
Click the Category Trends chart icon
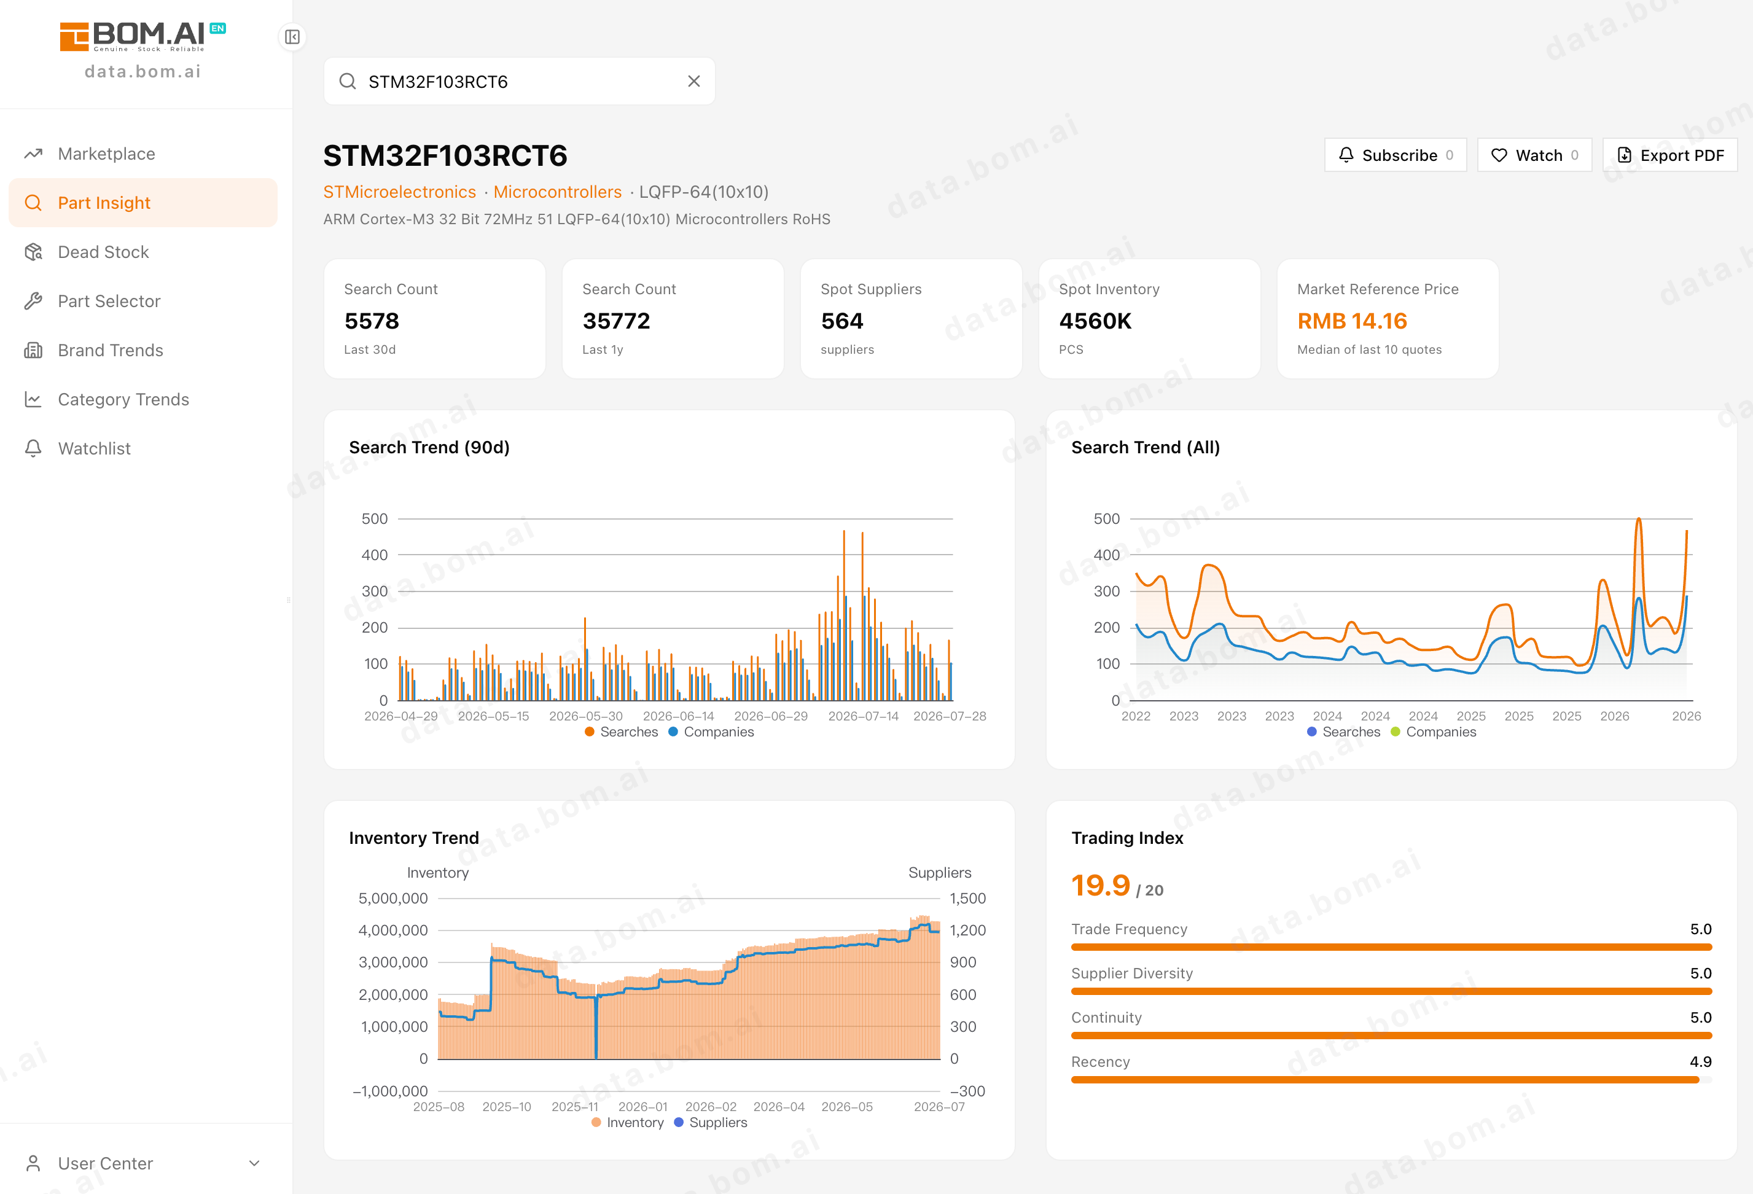[x=33, y=399]
